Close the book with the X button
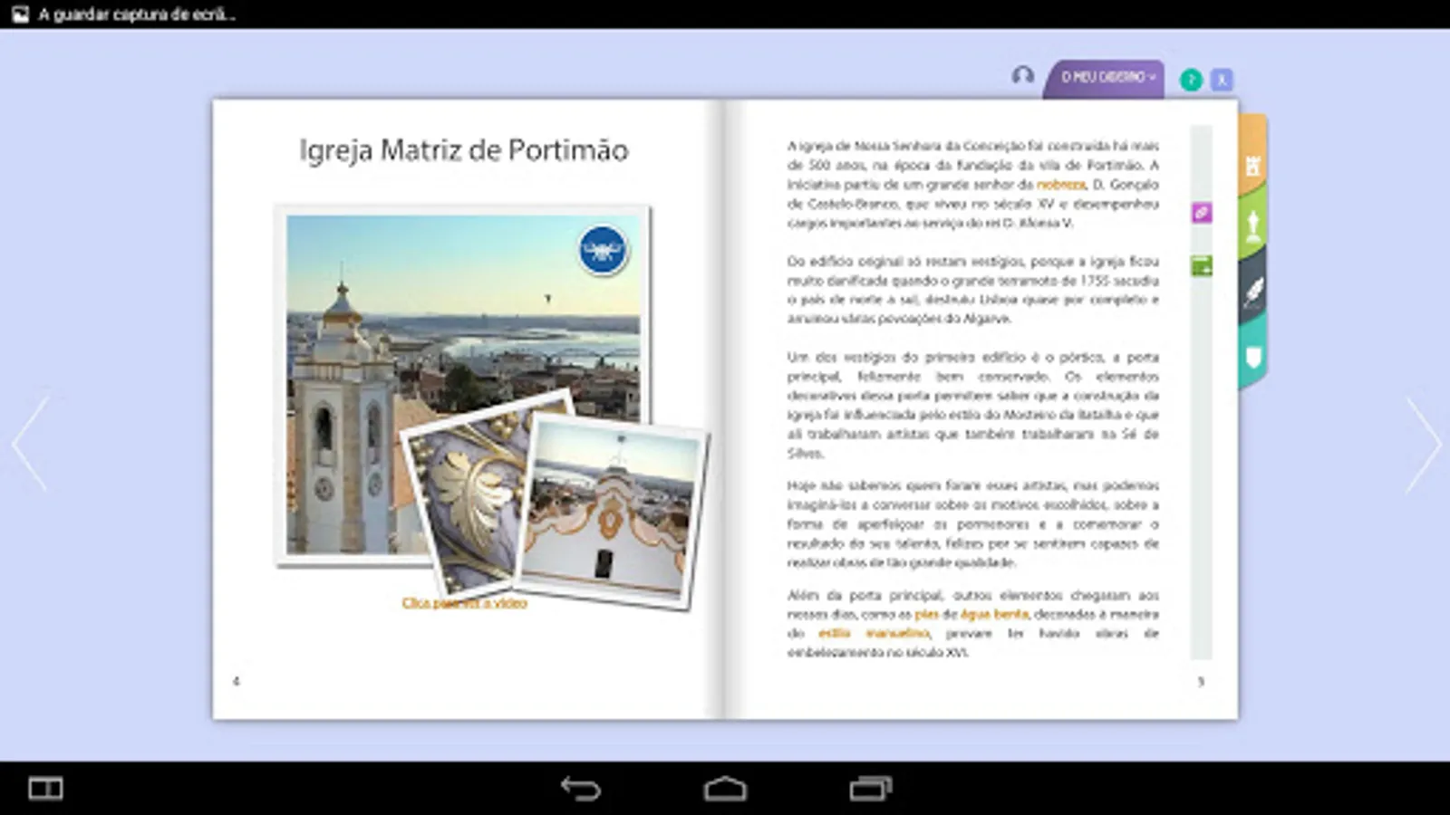Viewport: 1450px width, 815px height. (x=1222, y=80)
